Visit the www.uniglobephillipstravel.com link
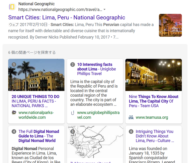This screenshot has width=193, height=163. [x=98, y=115]
